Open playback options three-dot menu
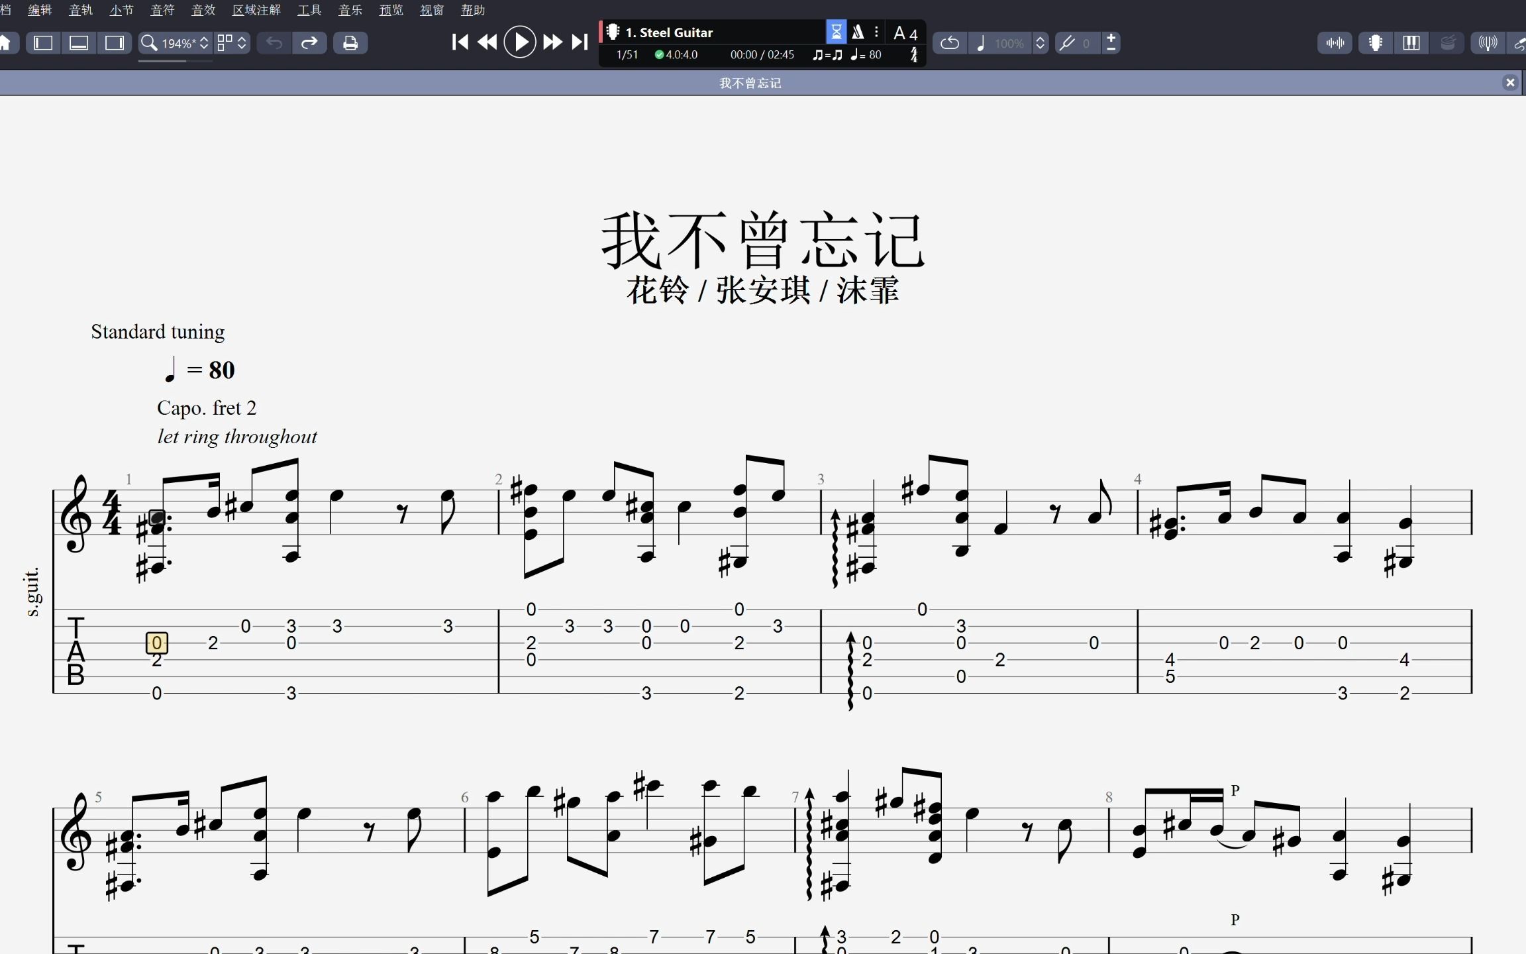 point(876,32)
